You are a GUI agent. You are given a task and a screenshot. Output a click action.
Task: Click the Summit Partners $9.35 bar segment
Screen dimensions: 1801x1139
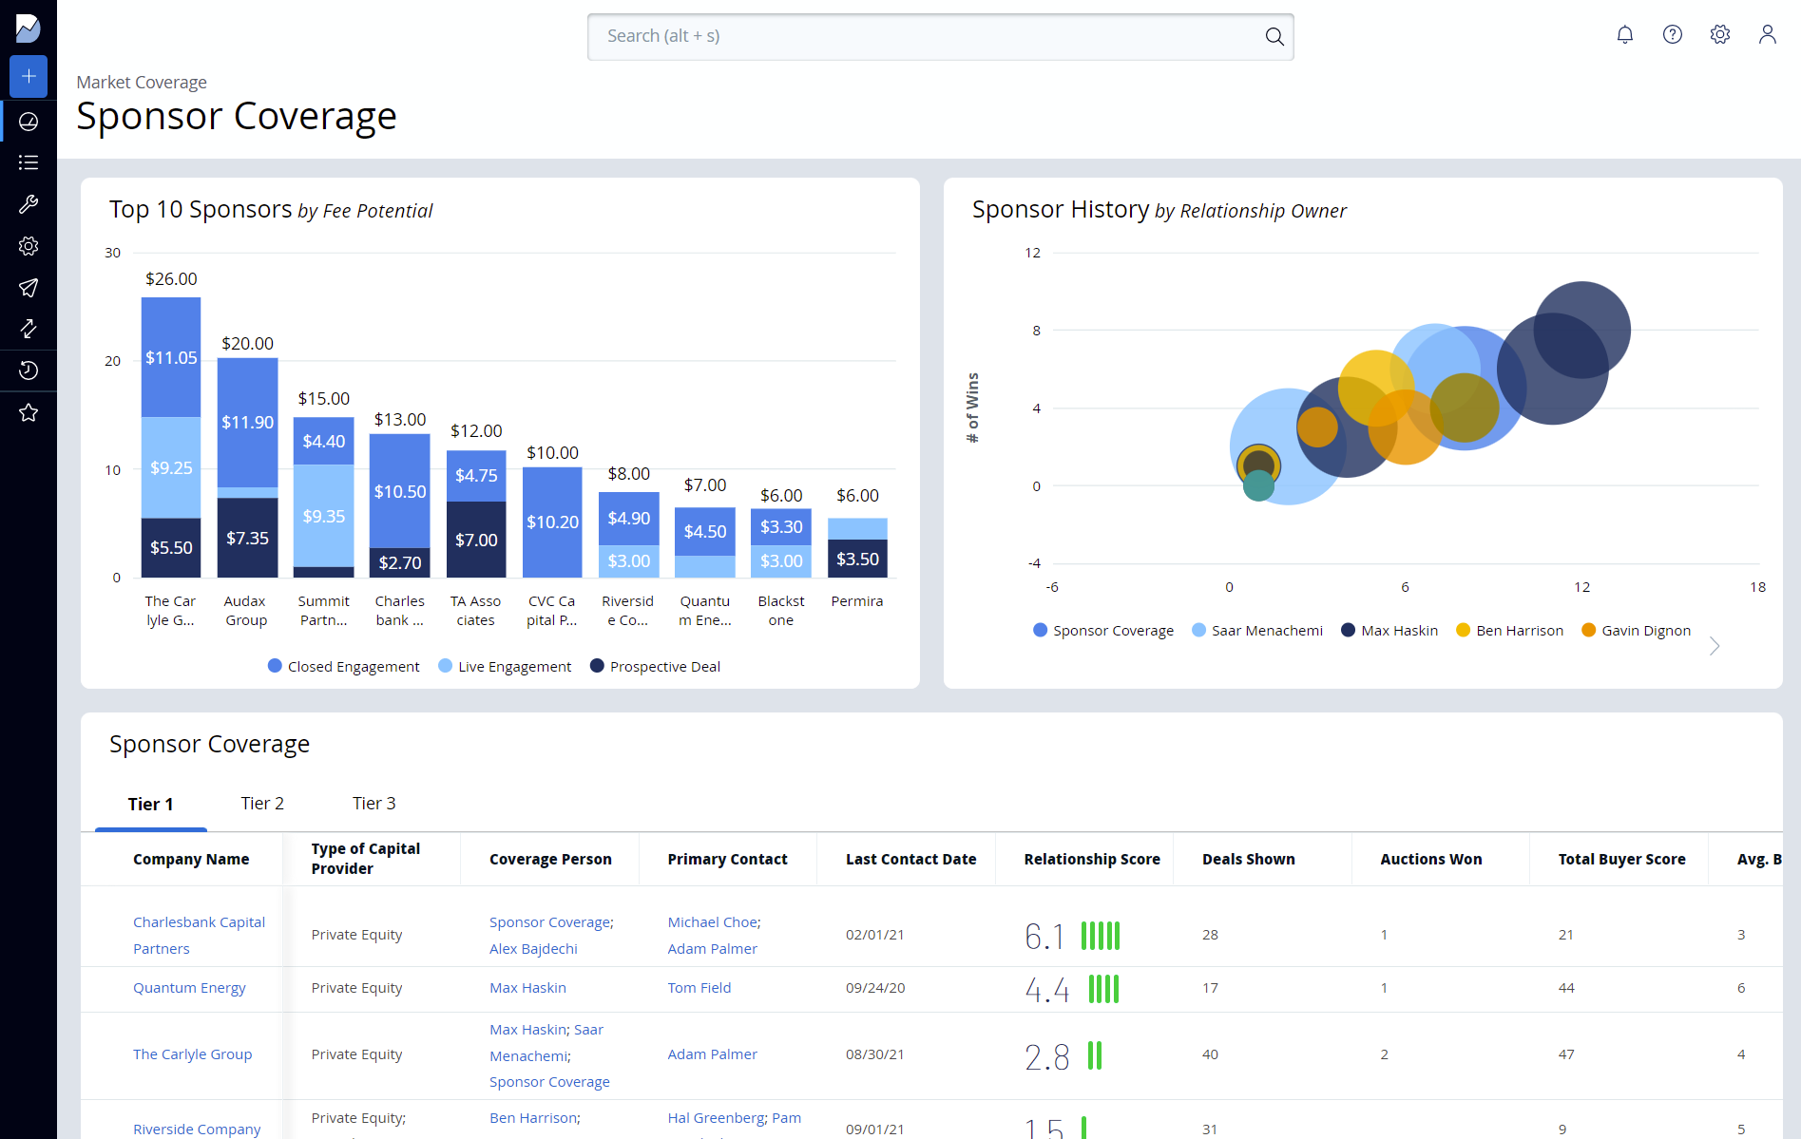tap(323, 516)
